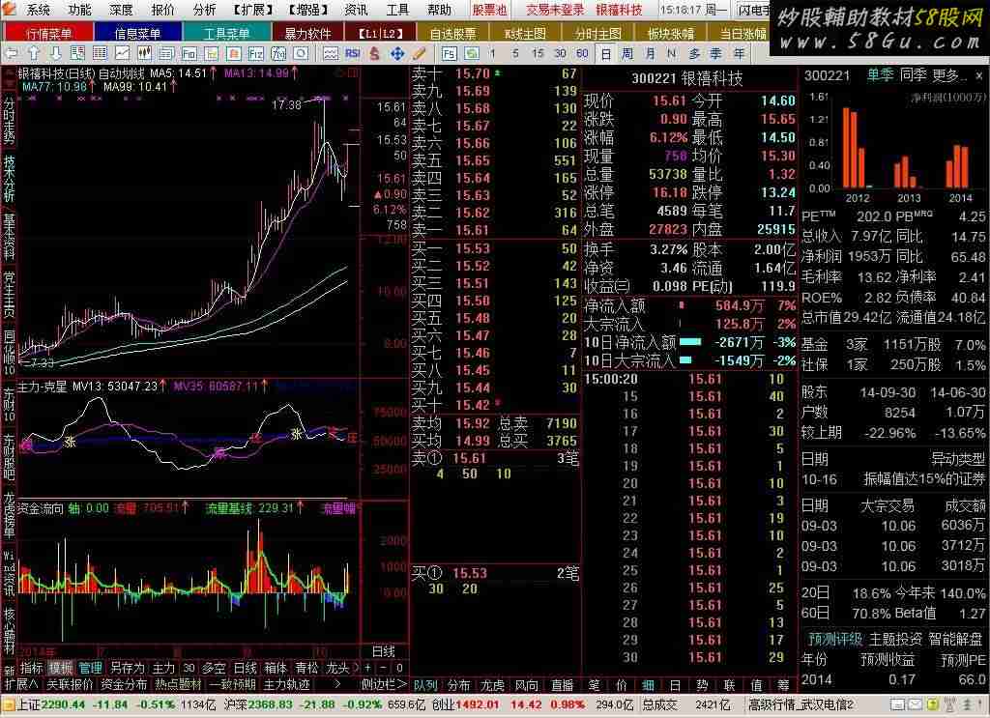Select the pencil drawing tool
The image size is (990, 718).
click(419, 53)
